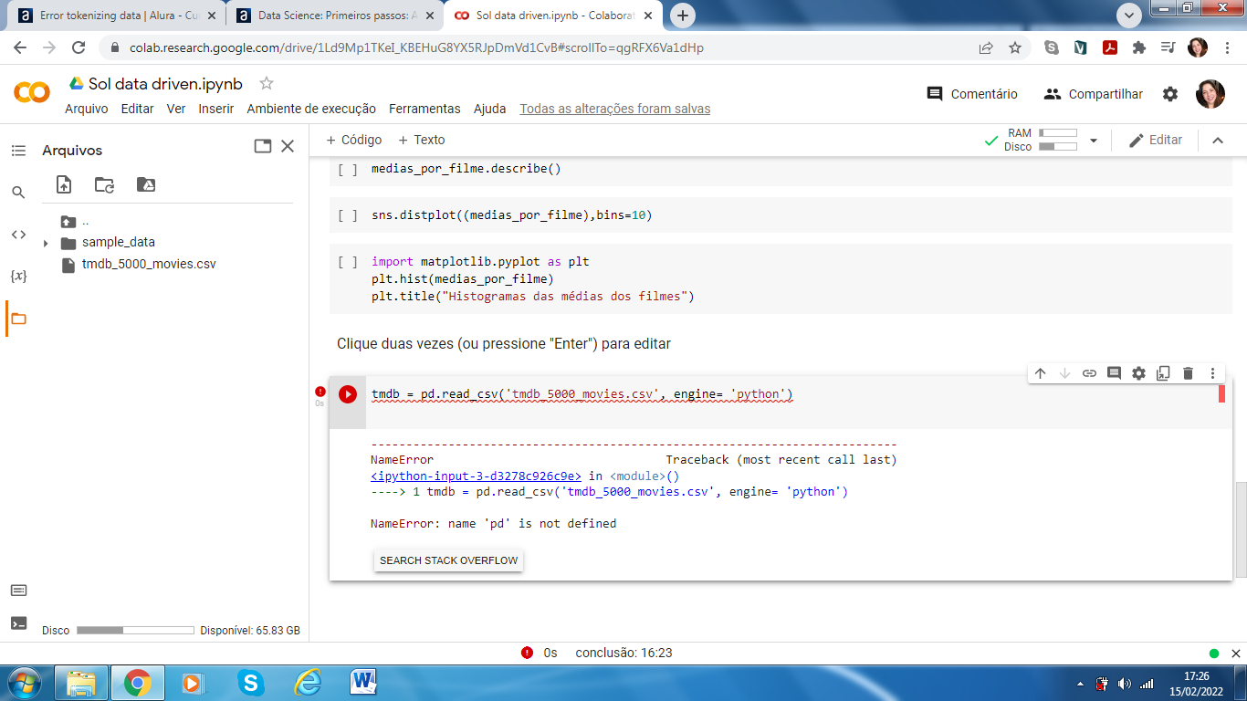Open the table of contents sidebar icon
The height and width of the screenshot is (701, 1247).
[18, 150]
